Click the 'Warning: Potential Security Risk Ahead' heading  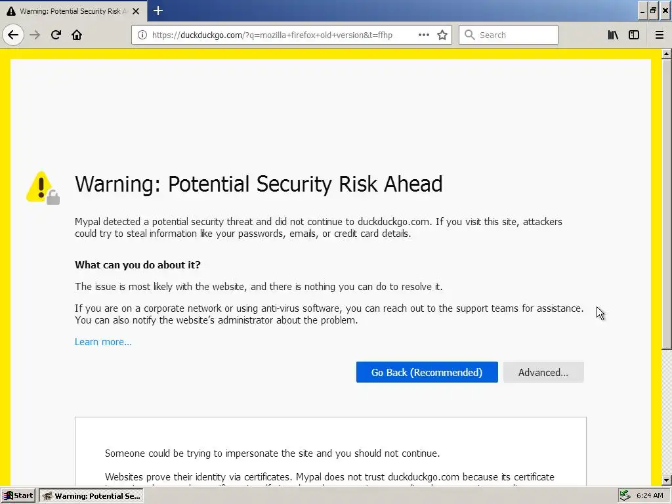tap(259, 184)
